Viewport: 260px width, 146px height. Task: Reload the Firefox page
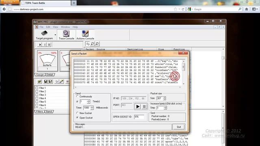point(183,9)
